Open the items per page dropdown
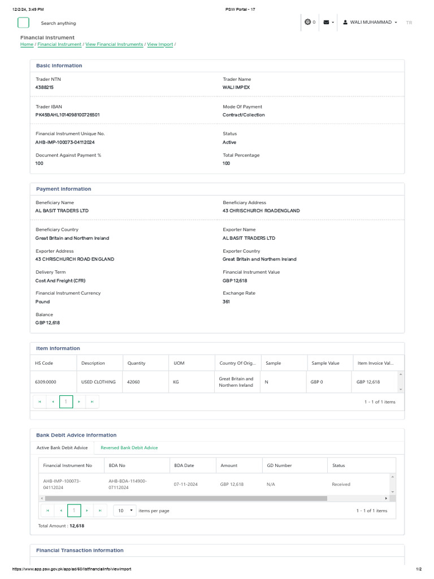 pyautogui.click(x=125, y=511)
